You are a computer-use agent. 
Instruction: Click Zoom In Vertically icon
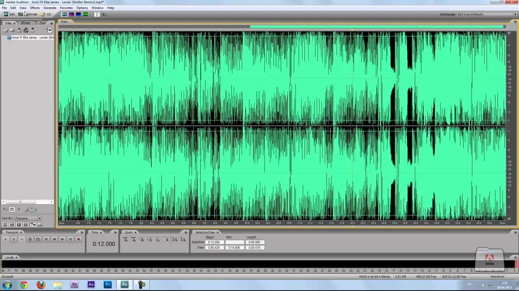pyautogui.click(x=175, y=239)
